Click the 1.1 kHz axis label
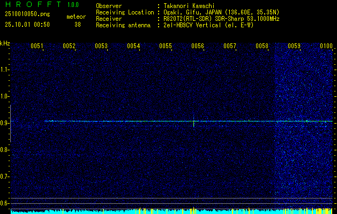 4,70
